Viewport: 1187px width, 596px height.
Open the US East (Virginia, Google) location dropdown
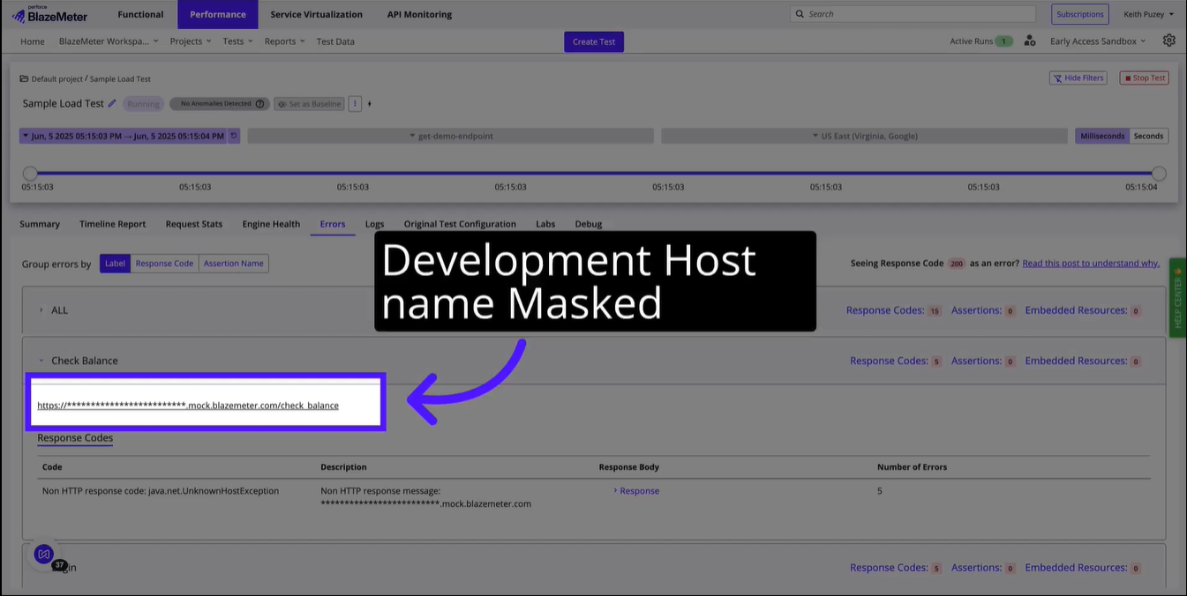point(864,136)
